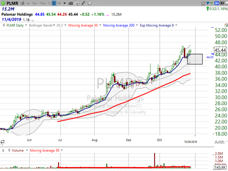Click the printer icon beside PLMR
228x171 pixels.
click(x=22, y=3)
